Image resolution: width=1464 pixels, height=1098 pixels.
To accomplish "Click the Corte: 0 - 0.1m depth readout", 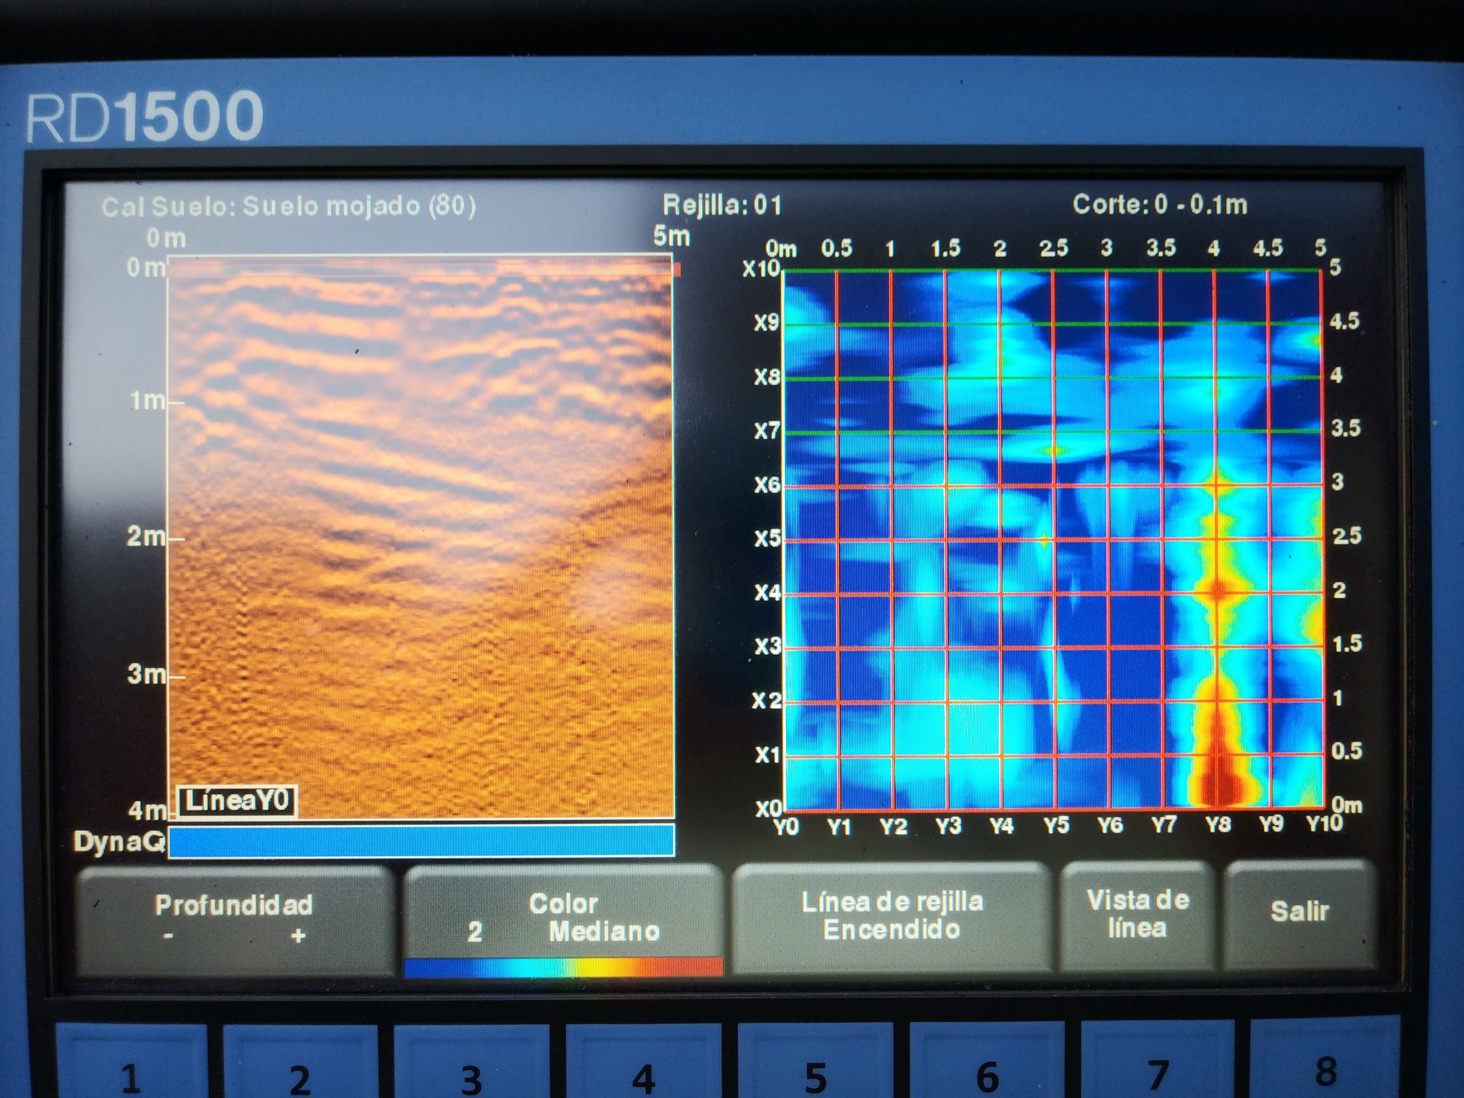I will (1160, 205).
